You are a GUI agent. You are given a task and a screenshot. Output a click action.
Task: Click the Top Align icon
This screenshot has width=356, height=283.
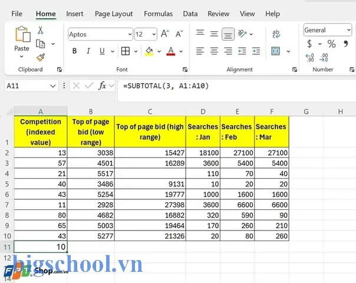click(200, 33)
